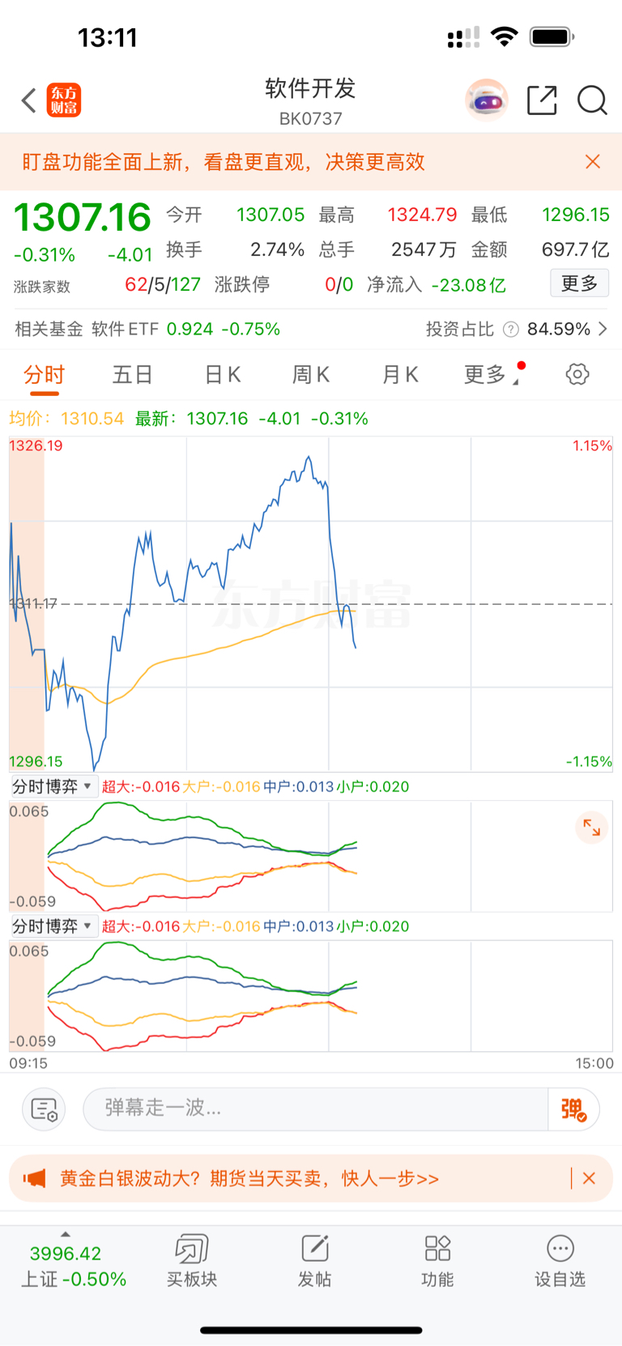Open the bullet comment list icon
The height and width of the screenshot is (1346, 622).
click(44, 1109)
